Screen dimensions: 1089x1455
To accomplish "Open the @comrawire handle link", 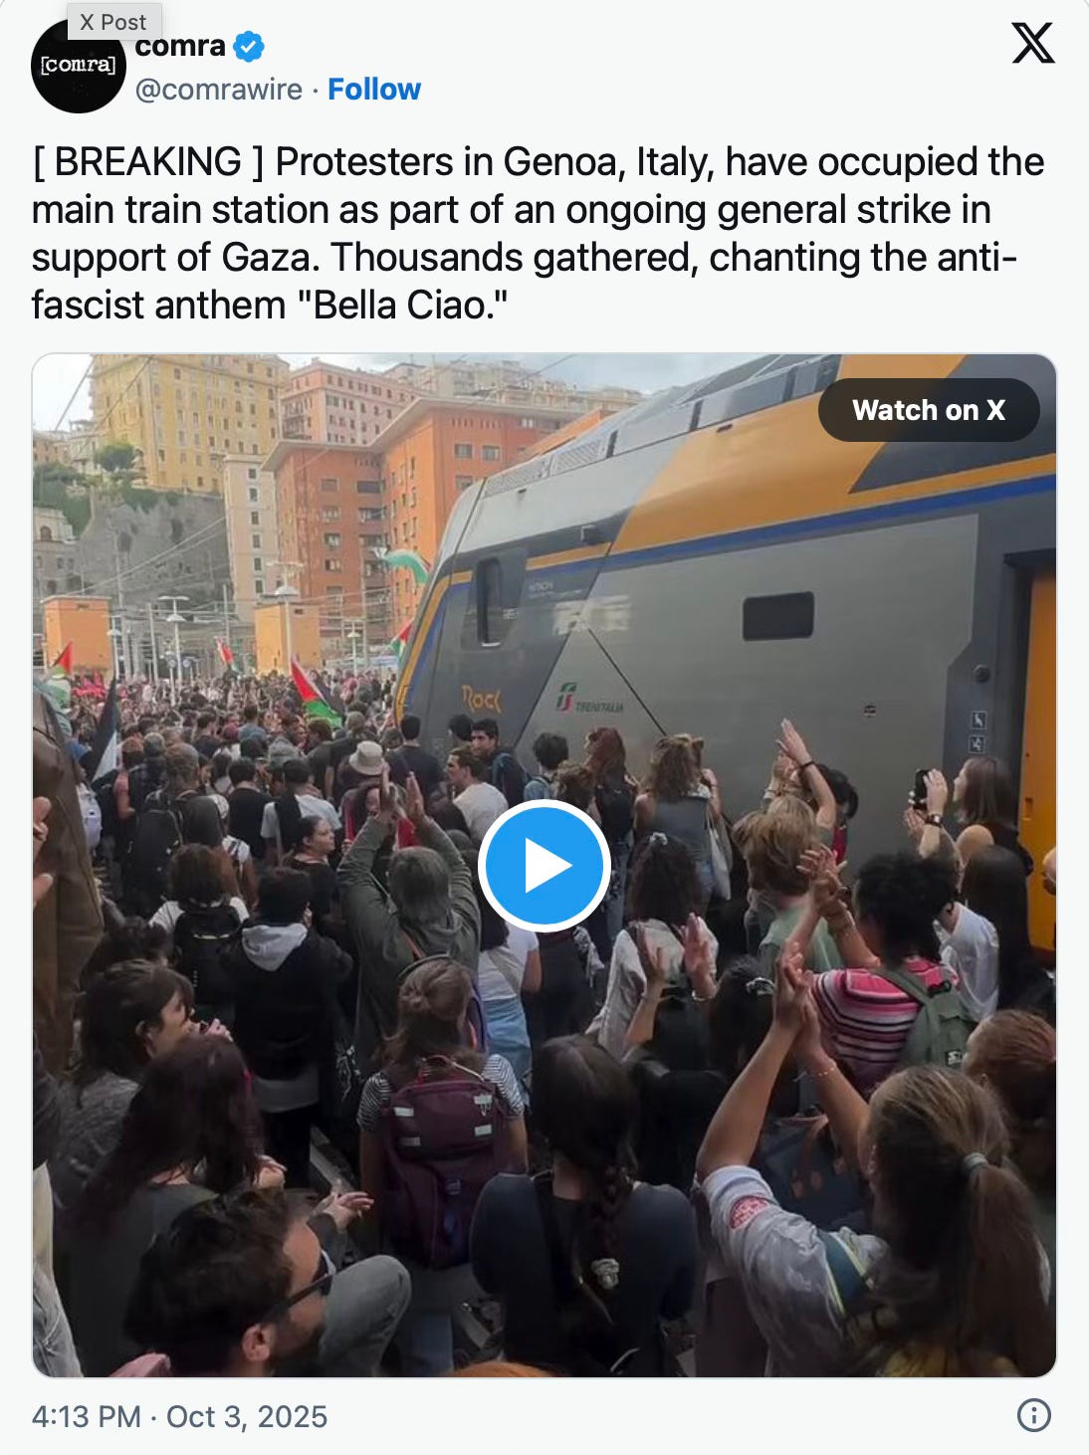I will [x=219, y=90].
